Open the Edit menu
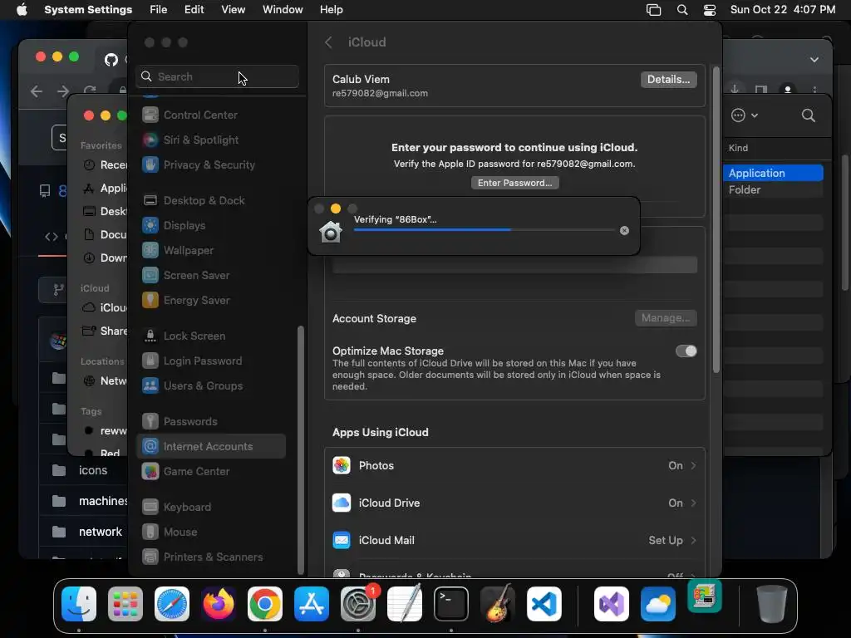Image resolution: width=851 pixels, height=638 pixels. pyautogui.click(x=194, y=10)
